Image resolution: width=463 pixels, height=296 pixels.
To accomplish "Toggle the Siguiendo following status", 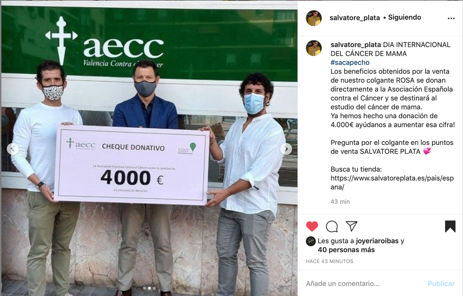I will (x=404, y=17).
